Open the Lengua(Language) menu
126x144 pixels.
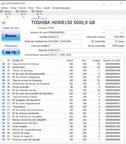coord(61,8)
